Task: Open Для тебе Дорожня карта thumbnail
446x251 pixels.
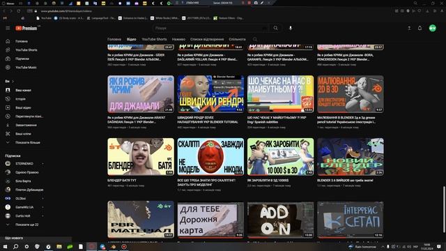Action: [210, 220]
